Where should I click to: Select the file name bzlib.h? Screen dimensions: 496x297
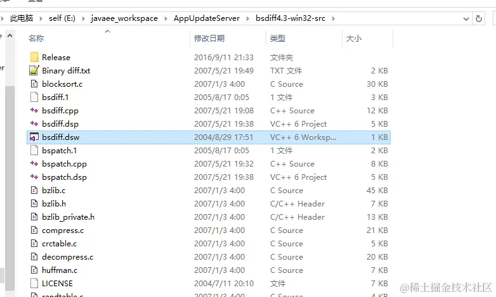(x=54, y=203)
